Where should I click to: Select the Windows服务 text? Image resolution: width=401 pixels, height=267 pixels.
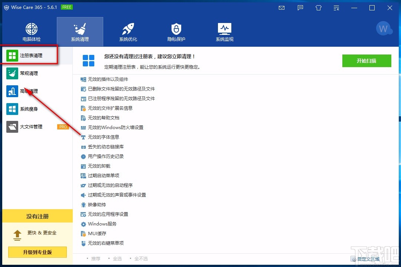(102, 224)
